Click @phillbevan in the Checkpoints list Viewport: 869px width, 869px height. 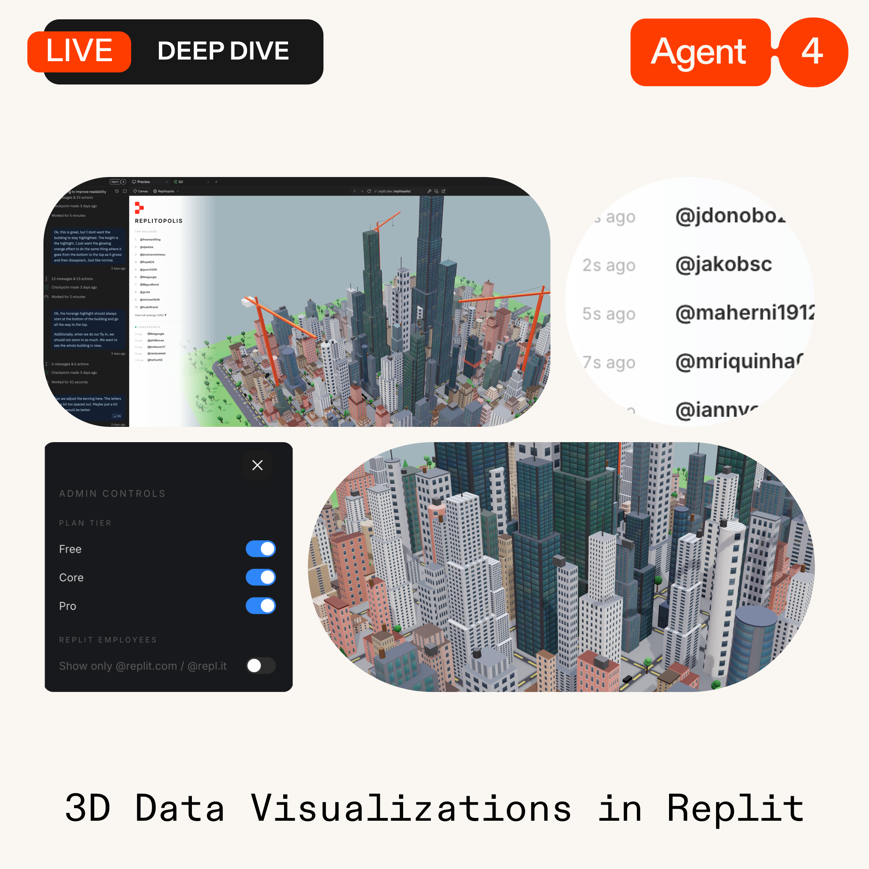click(156, 340)
